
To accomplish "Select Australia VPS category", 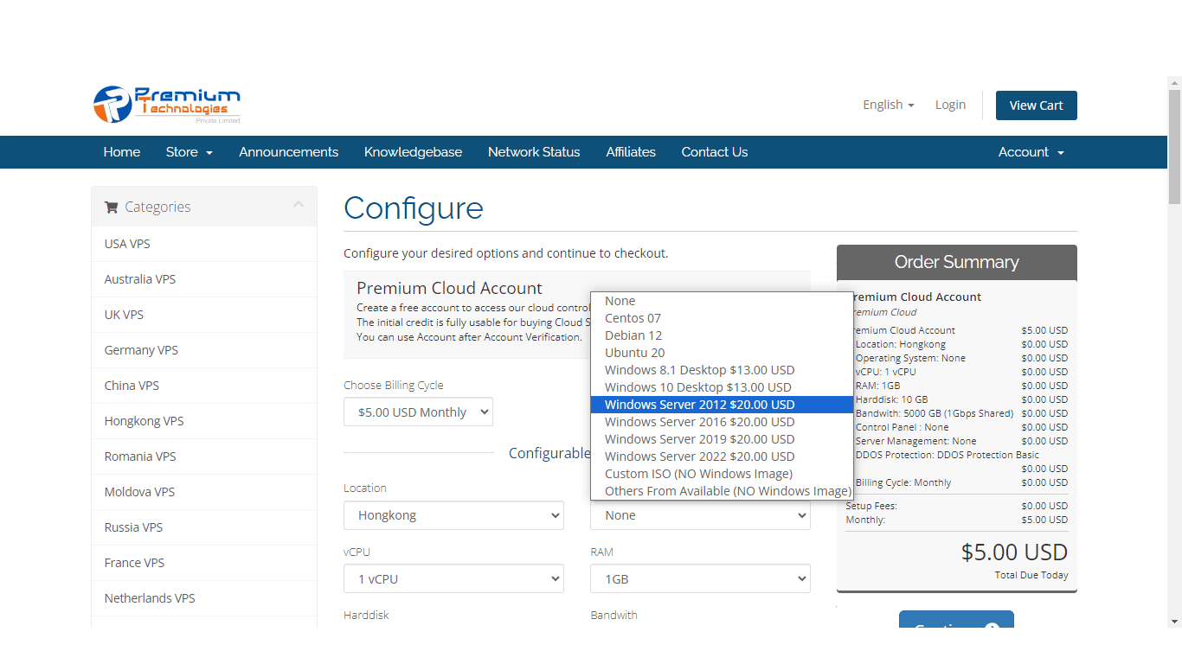I will pos(204,279).
